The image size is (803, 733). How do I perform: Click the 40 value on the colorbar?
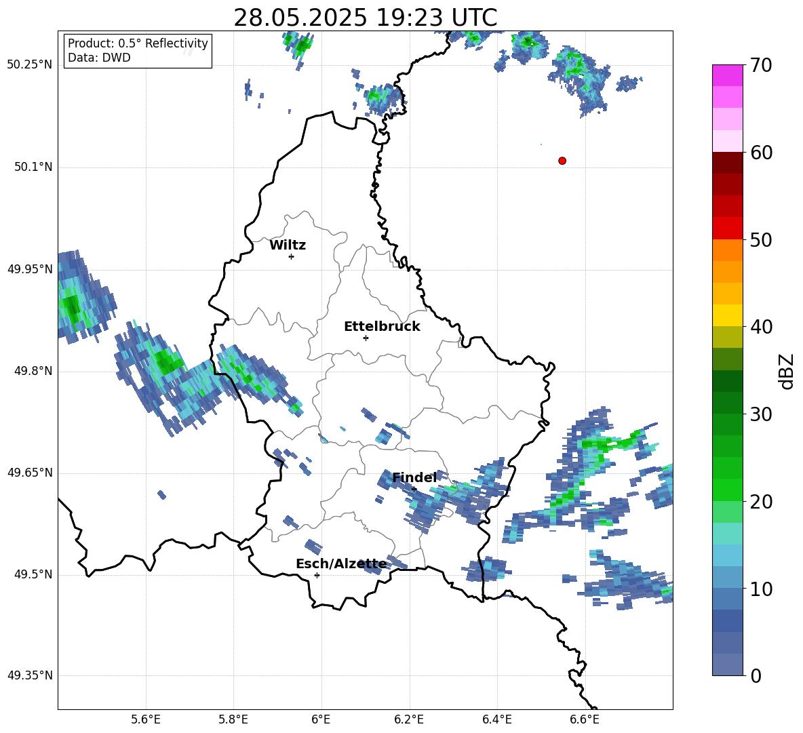click(761, 327)
